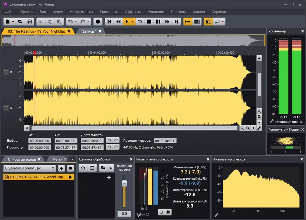Reset the loudness meter measurement
Screen dimensions: 306x220
click(161, 212)
